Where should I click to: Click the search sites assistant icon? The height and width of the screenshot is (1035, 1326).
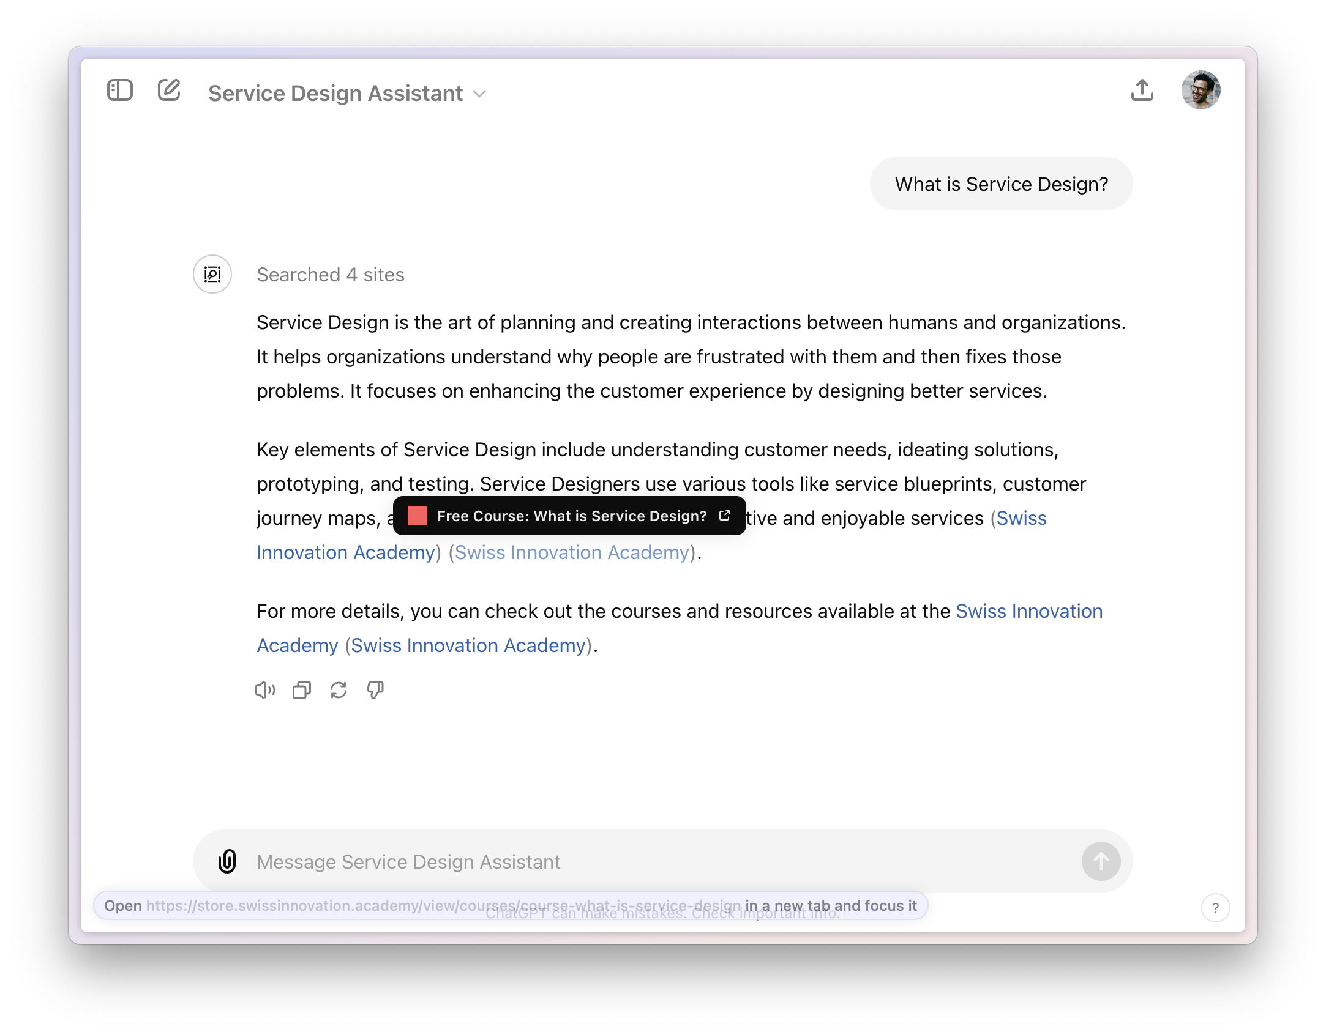(212, 274)
